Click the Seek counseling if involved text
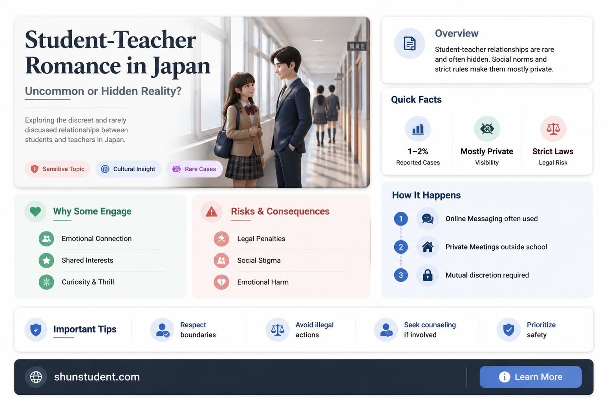This screenshot has width=609, height=398. (x=430, y=330)
